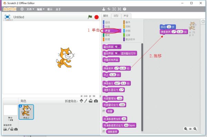Select the 运动 motion block category
The height and width of the screenshot is (137, 207).
coord(107,22)
